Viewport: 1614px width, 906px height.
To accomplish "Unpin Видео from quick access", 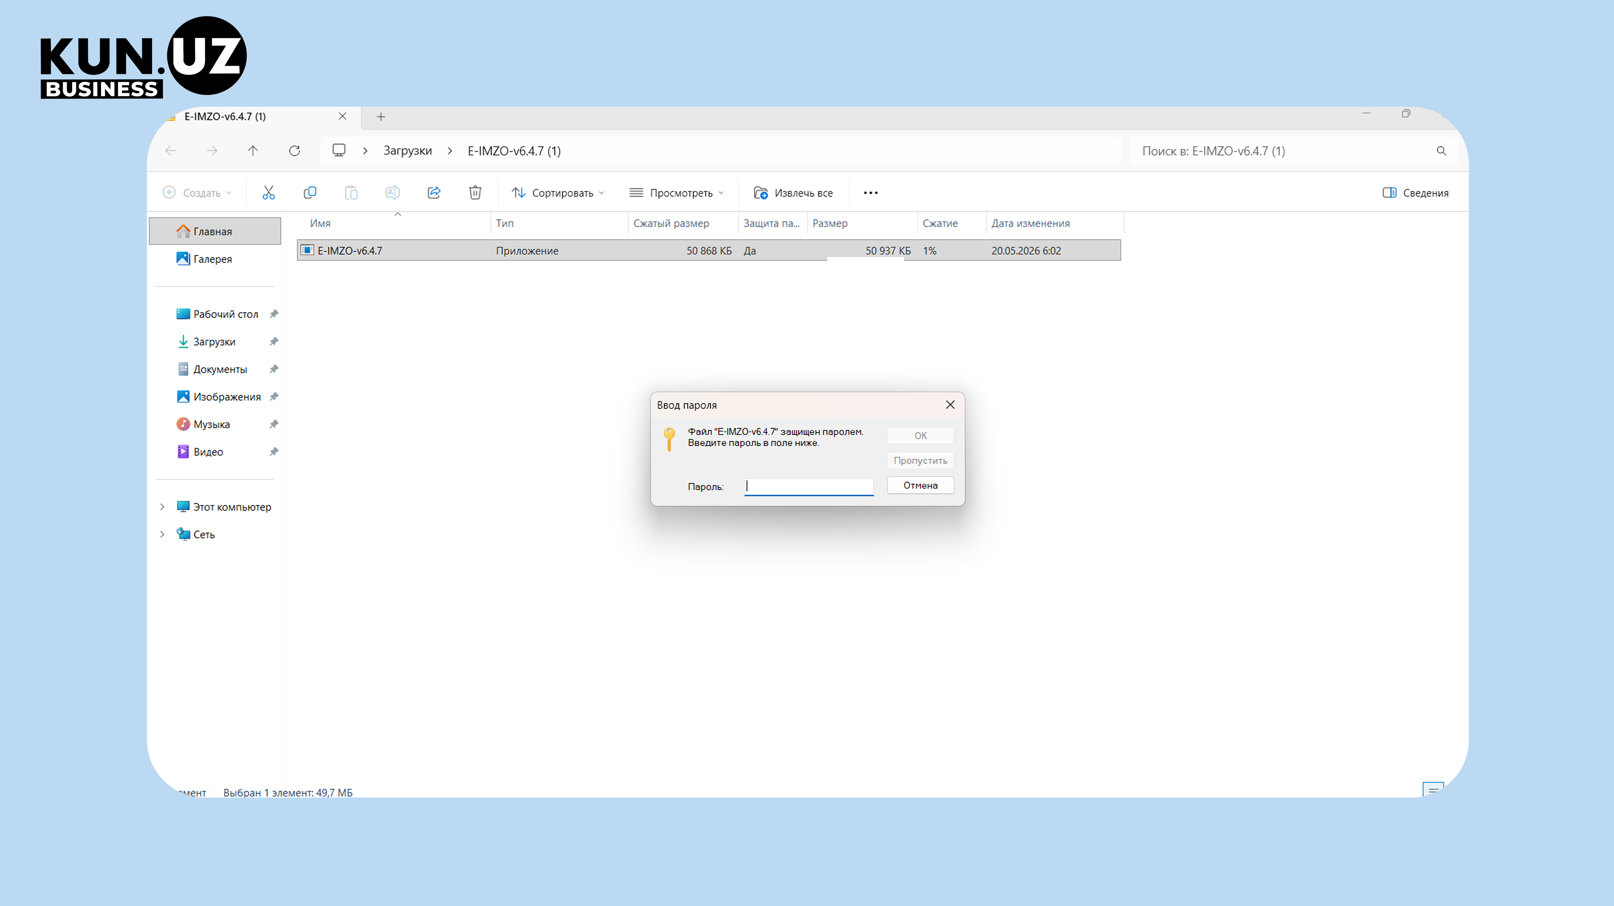I will tap(274, 452).
